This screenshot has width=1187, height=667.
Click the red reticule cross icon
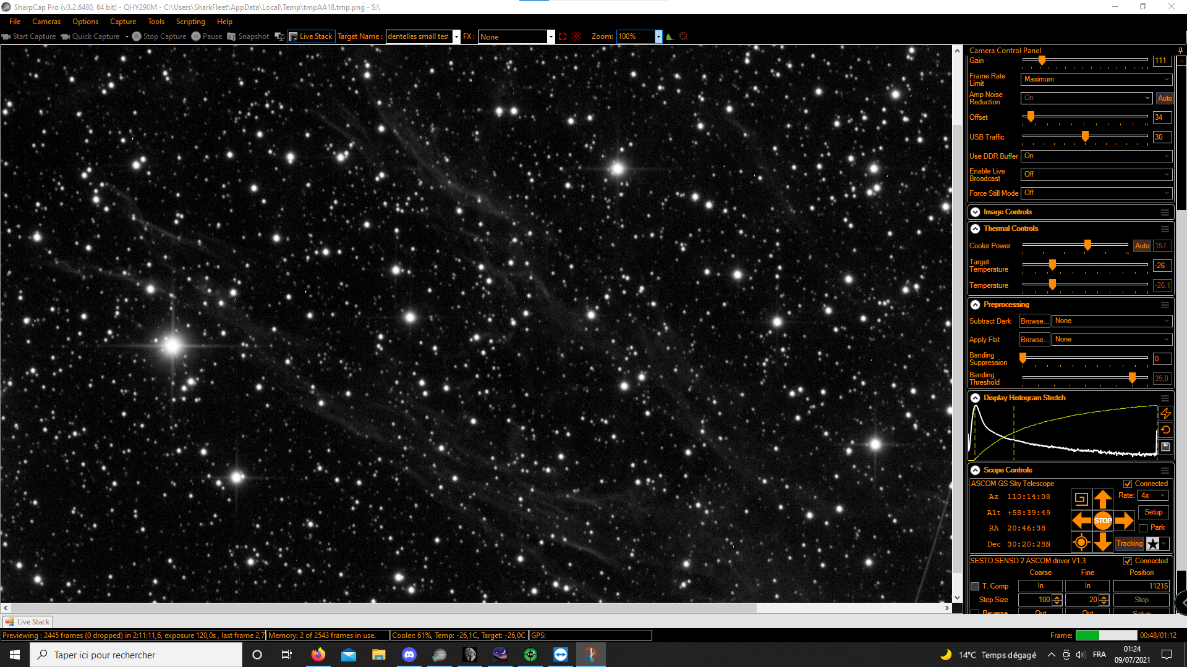click(x=577, y=36)
